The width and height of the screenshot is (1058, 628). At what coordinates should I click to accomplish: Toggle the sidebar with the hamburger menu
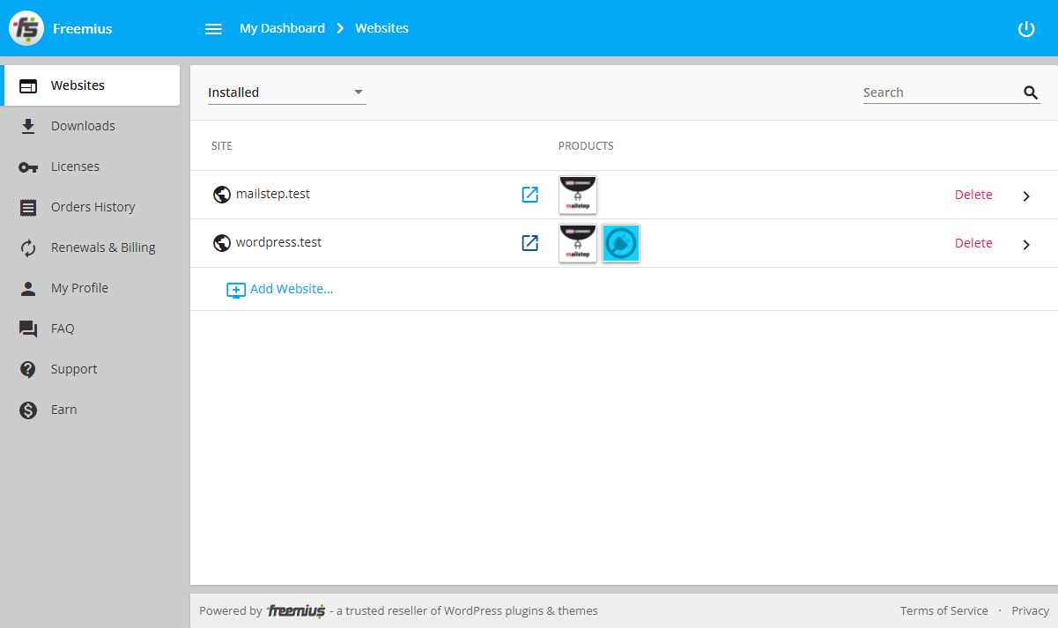pyautogui.click(x=213, y=28)
